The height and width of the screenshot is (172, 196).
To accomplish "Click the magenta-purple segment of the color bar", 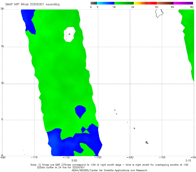I will [x=183, y=3].
